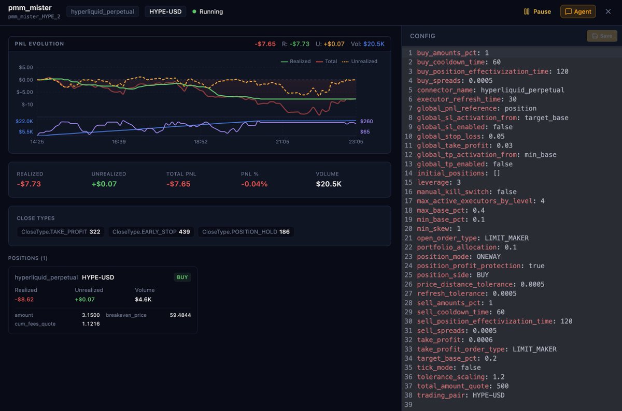Click the cum_fees_quote value 1.1216
The image size is (622, 411).
[x=91, y=324]
